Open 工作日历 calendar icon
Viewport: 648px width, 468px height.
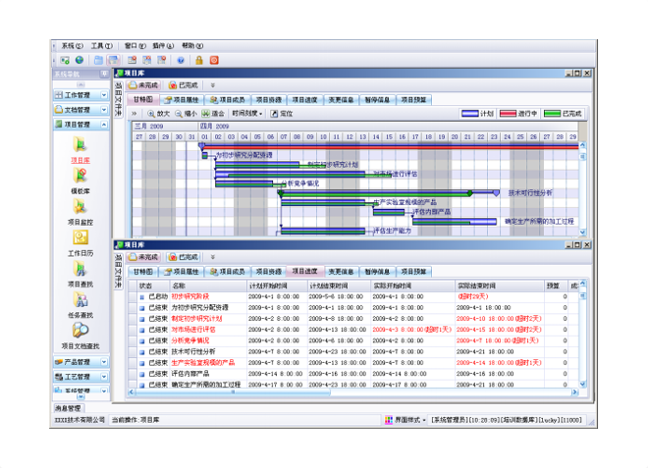[81, 239]
